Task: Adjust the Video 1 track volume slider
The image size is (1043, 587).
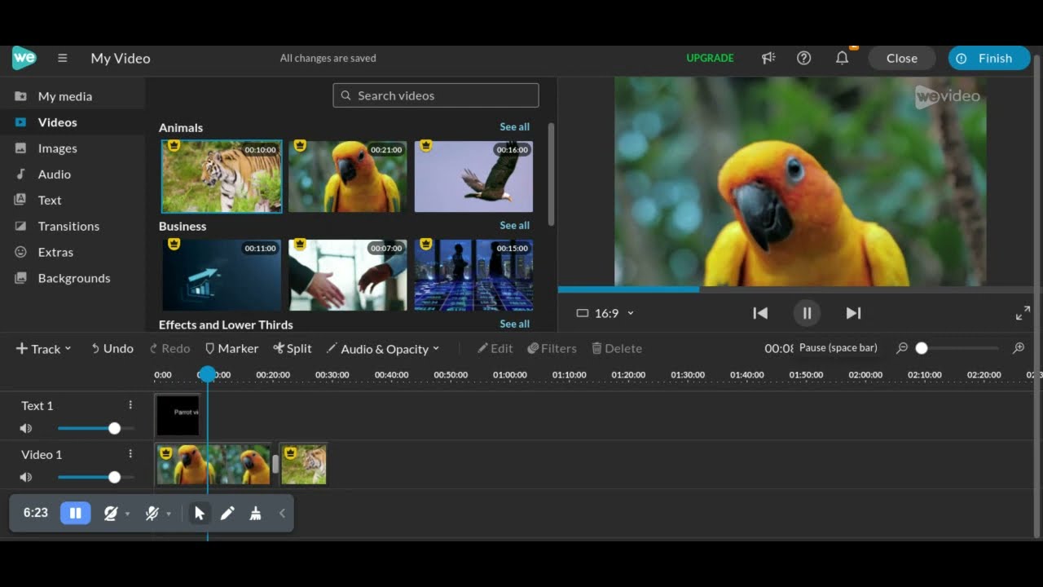Action: [95, 477]
